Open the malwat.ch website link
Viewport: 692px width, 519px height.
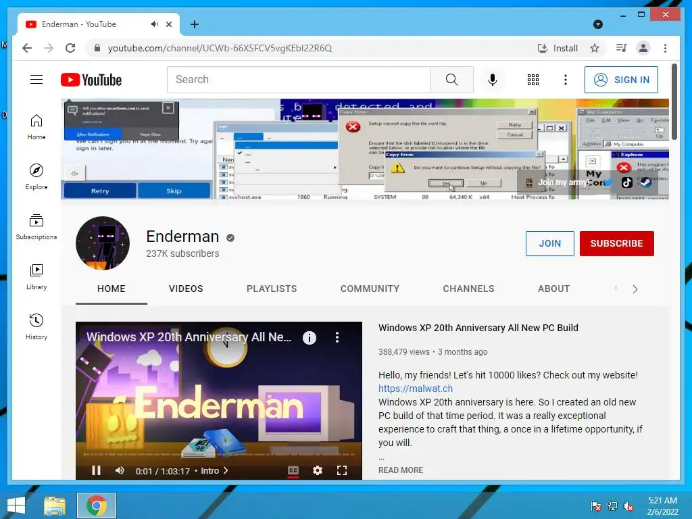tap(416, 389)
